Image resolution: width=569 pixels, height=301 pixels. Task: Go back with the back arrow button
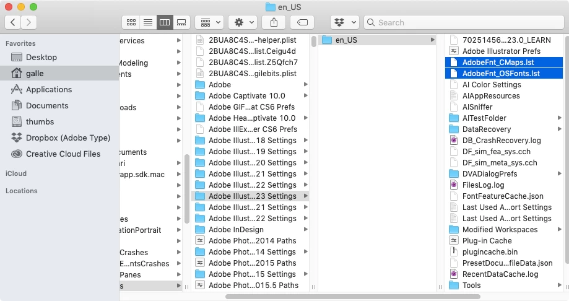click(13, 22)
